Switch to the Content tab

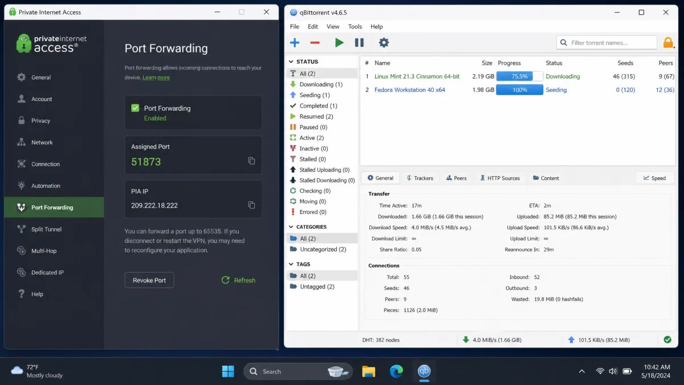click(546, 178)
